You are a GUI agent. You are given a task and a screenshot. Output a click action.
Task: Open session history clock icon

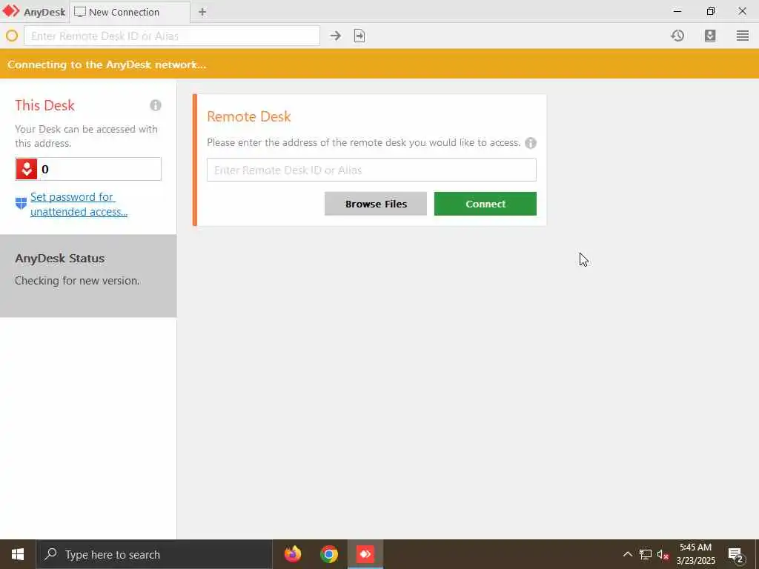point(677,36)
